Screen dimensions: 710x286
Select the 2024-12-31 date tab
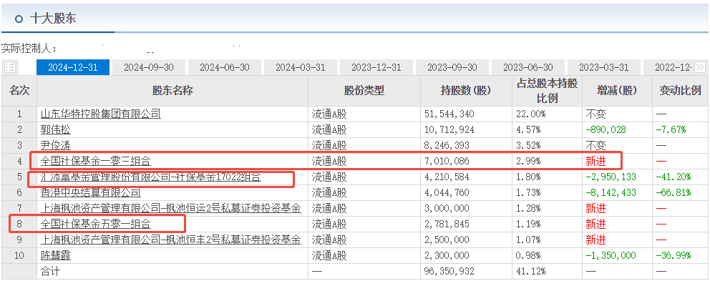[73, 67]
